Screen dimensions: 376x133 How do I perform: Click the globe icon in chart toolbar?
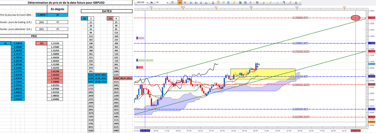tap(228, 2)
